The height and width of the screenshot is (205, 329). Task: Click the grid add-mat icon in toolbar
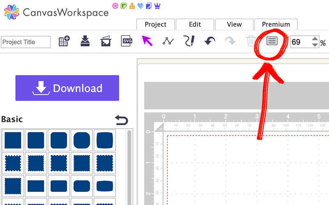click(64, 41)
